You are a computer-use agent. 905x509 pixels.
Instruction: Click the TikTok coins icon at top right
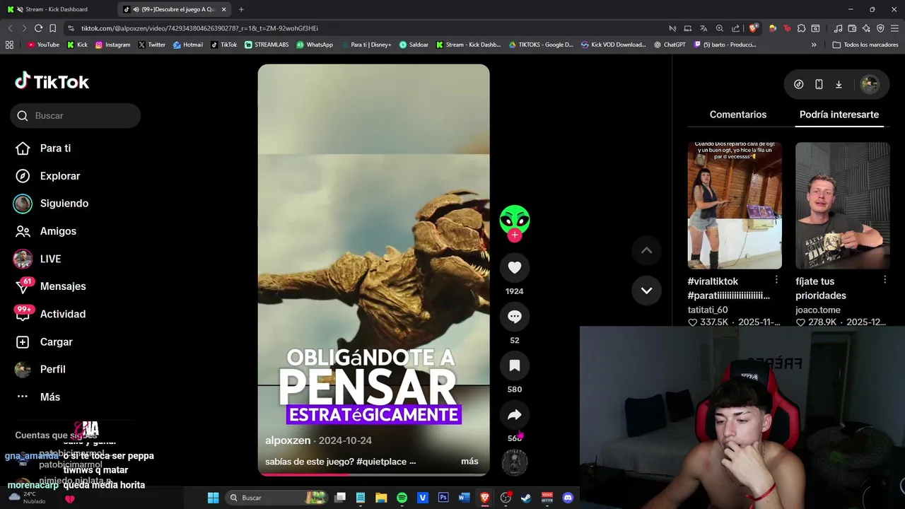[799, 84]
